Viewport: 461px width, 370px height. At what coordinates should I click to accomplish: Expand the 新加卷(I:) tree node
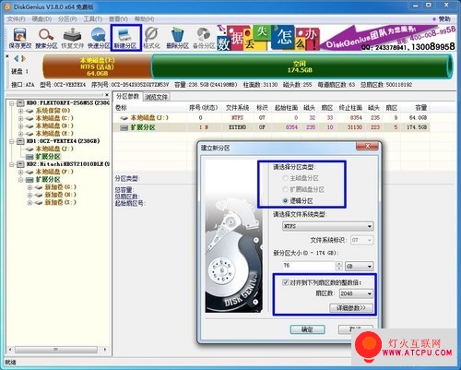coord(30,202)
